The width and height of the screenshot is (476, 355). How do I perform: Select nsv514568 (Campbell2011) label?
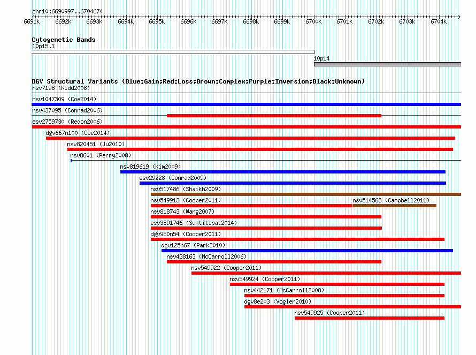[x=391, y=201]
